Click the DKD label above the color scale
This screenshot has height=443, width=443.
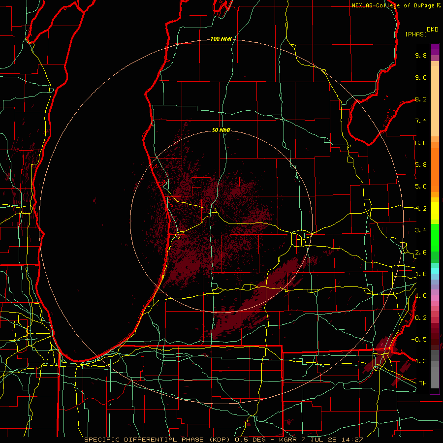tap(433, 30)
